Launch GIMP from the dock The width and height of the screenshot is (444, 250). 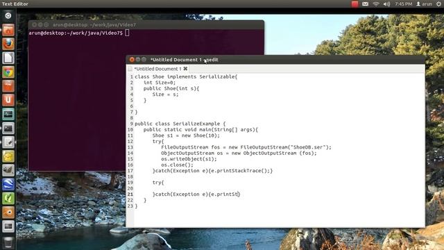coord(8,170)
